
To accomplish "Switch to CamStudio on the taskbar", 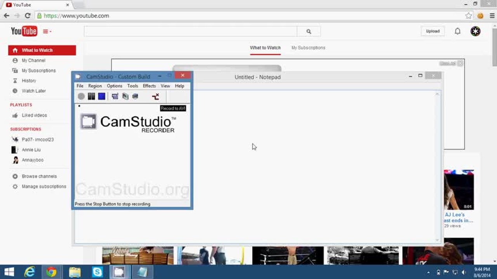I will tap(119, 272).
